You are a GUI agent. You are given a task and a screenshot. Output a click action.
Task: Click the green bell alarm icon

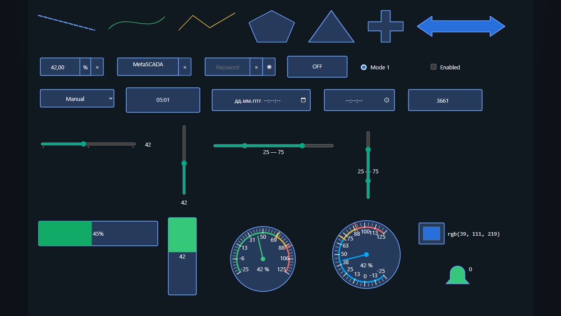pos(458,275)
